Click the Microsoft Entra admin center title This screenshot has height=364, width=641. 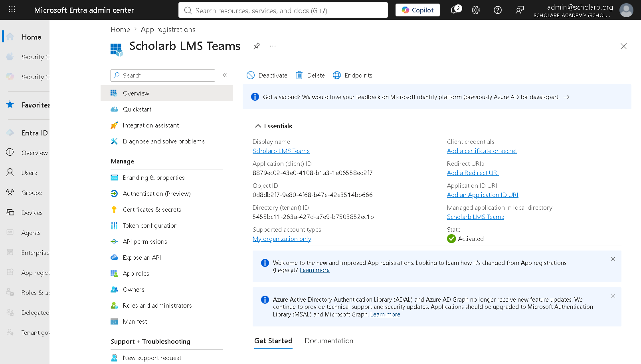coord(84,10)
